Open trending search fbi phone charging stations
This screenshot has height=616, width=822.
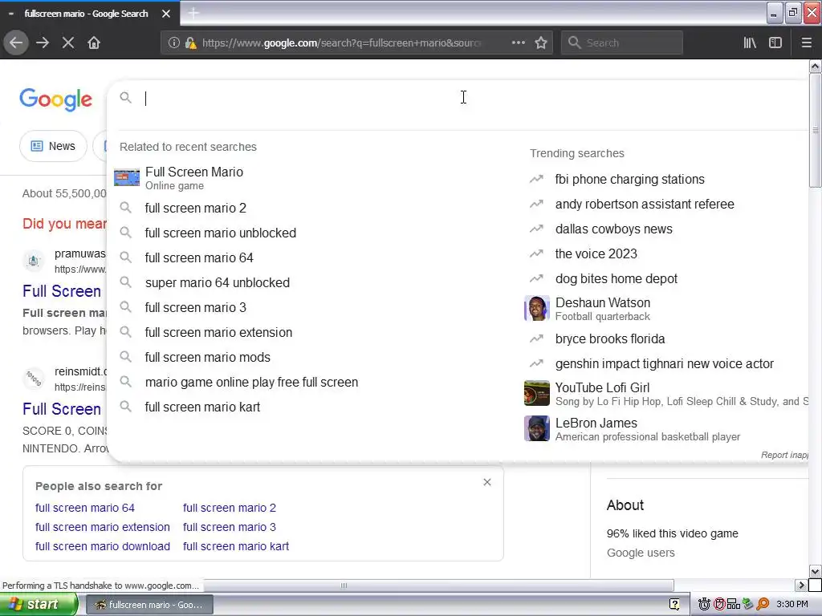coord(629,179)
